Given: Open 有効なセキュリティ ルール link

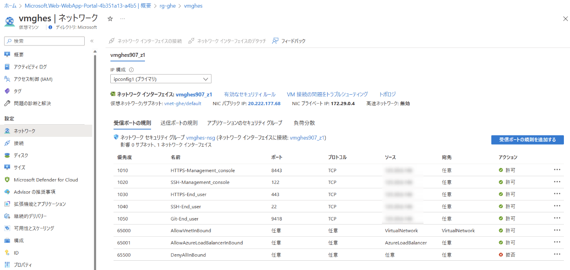Looking at the screenshot, I should 250,94.
